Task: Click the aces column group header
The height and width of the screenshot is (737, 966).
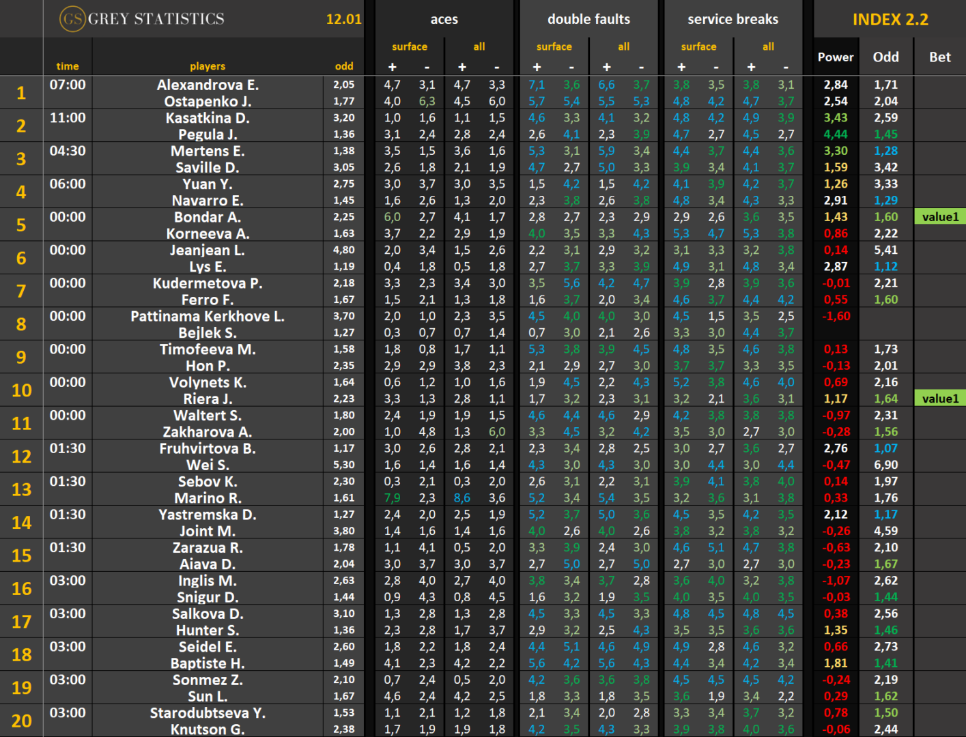Action: [444, 19]
